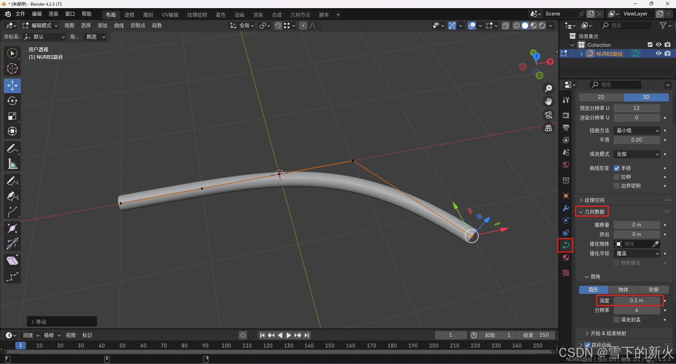Enable the 填充封盖 checkbox
The width and height of the screenshot is (676, 364).
(x=616, y=320)
